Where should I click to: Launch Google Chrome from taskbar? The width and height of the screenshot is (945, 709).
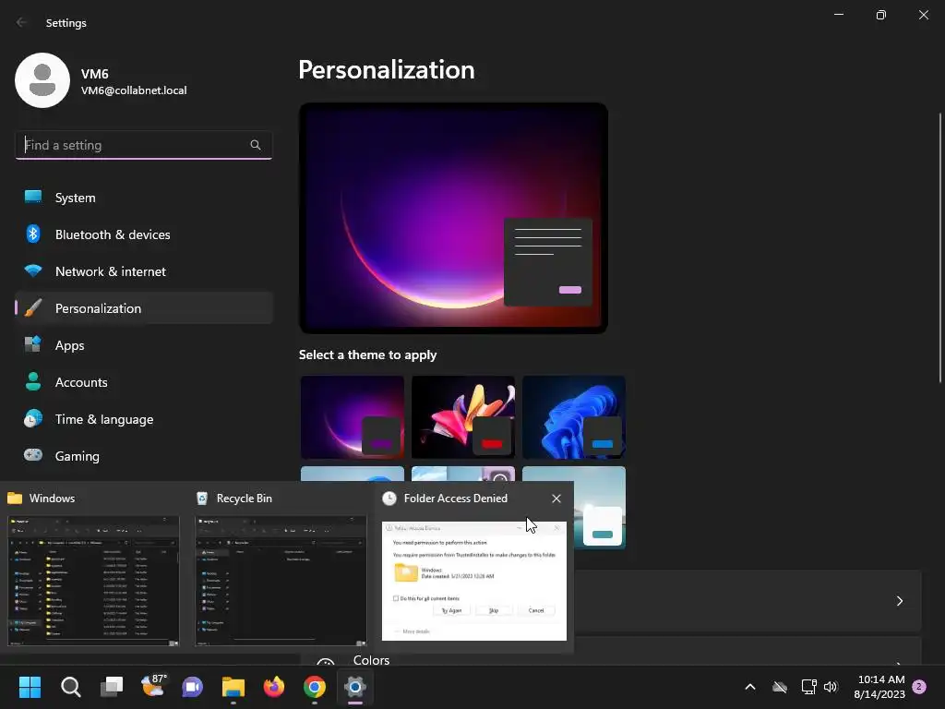coord(315,687)
